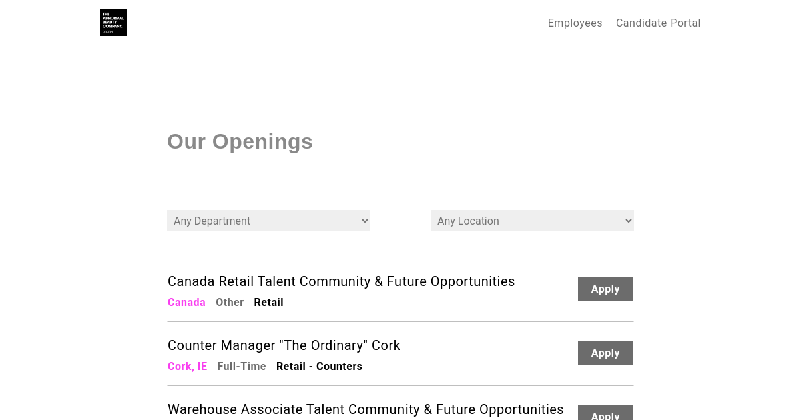Select the Retail - Counters department label

tap(319, 367)
